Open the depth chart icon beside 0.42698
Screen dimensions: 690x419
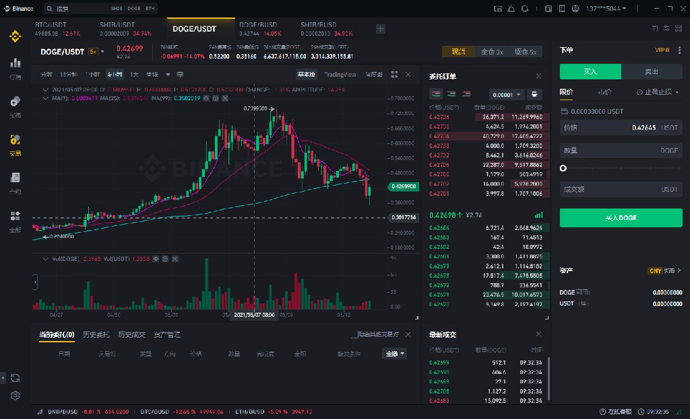(538, 215)
